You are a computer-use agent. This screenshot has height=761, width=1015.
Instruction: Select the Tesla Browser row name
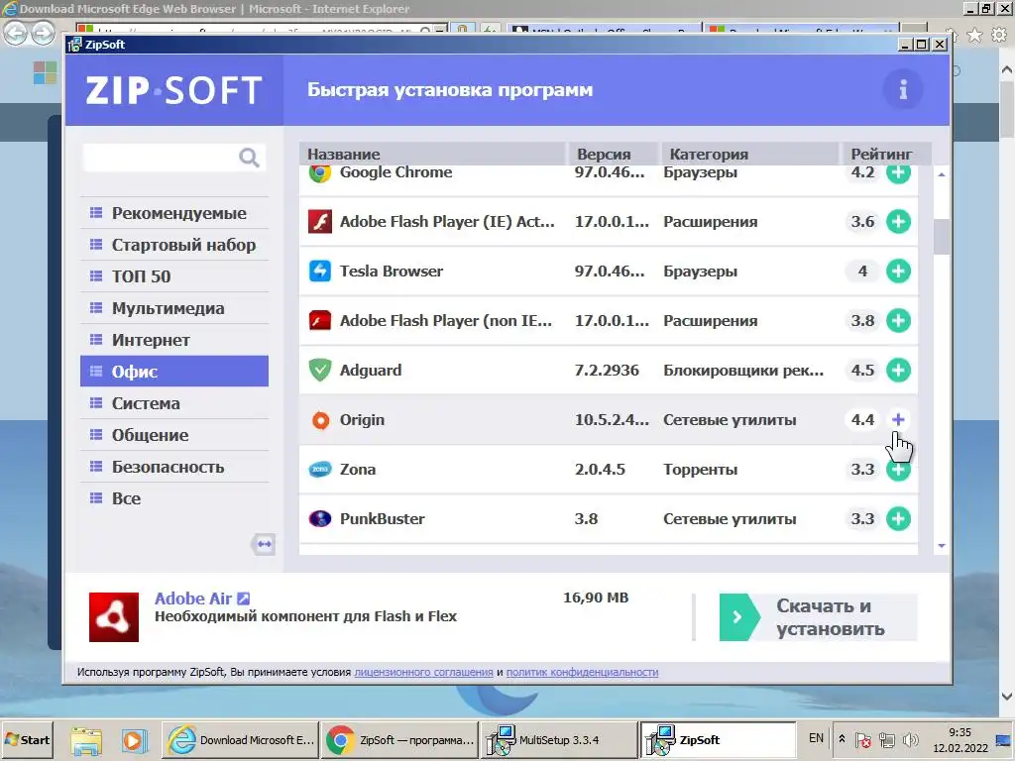click(x=392, y=272)
